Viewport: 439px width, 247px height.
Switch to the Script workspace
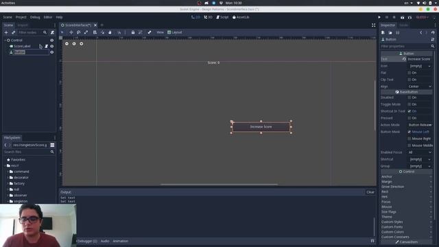tap(222, 17)
